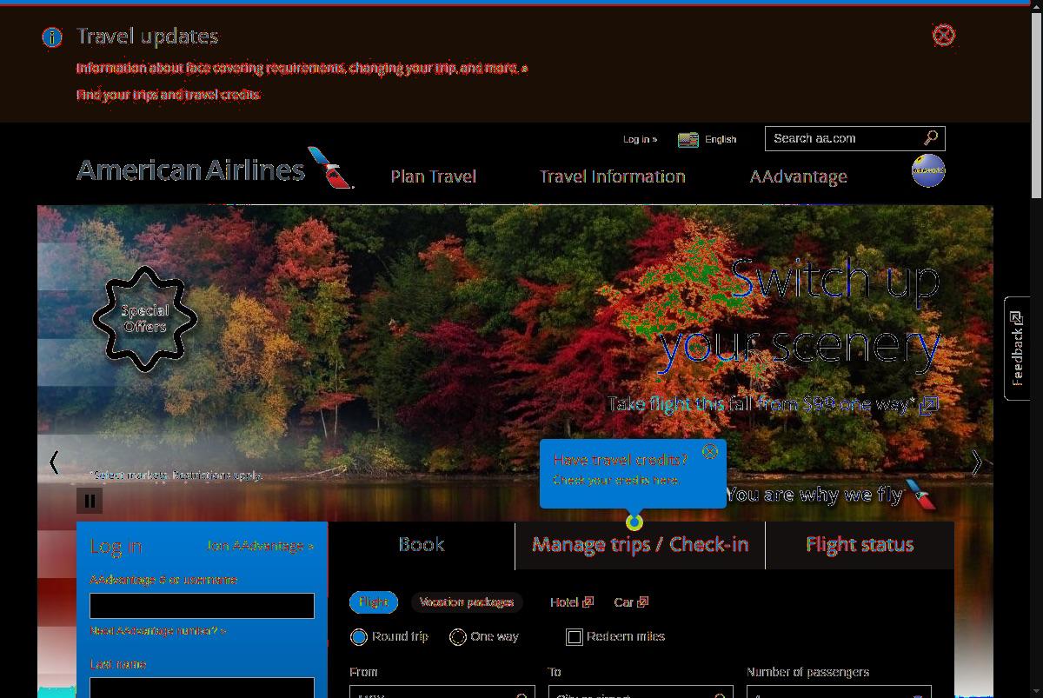Select Vacation packages option
The width and height of the screenshot is (1043, 698).
pos(467,602)
